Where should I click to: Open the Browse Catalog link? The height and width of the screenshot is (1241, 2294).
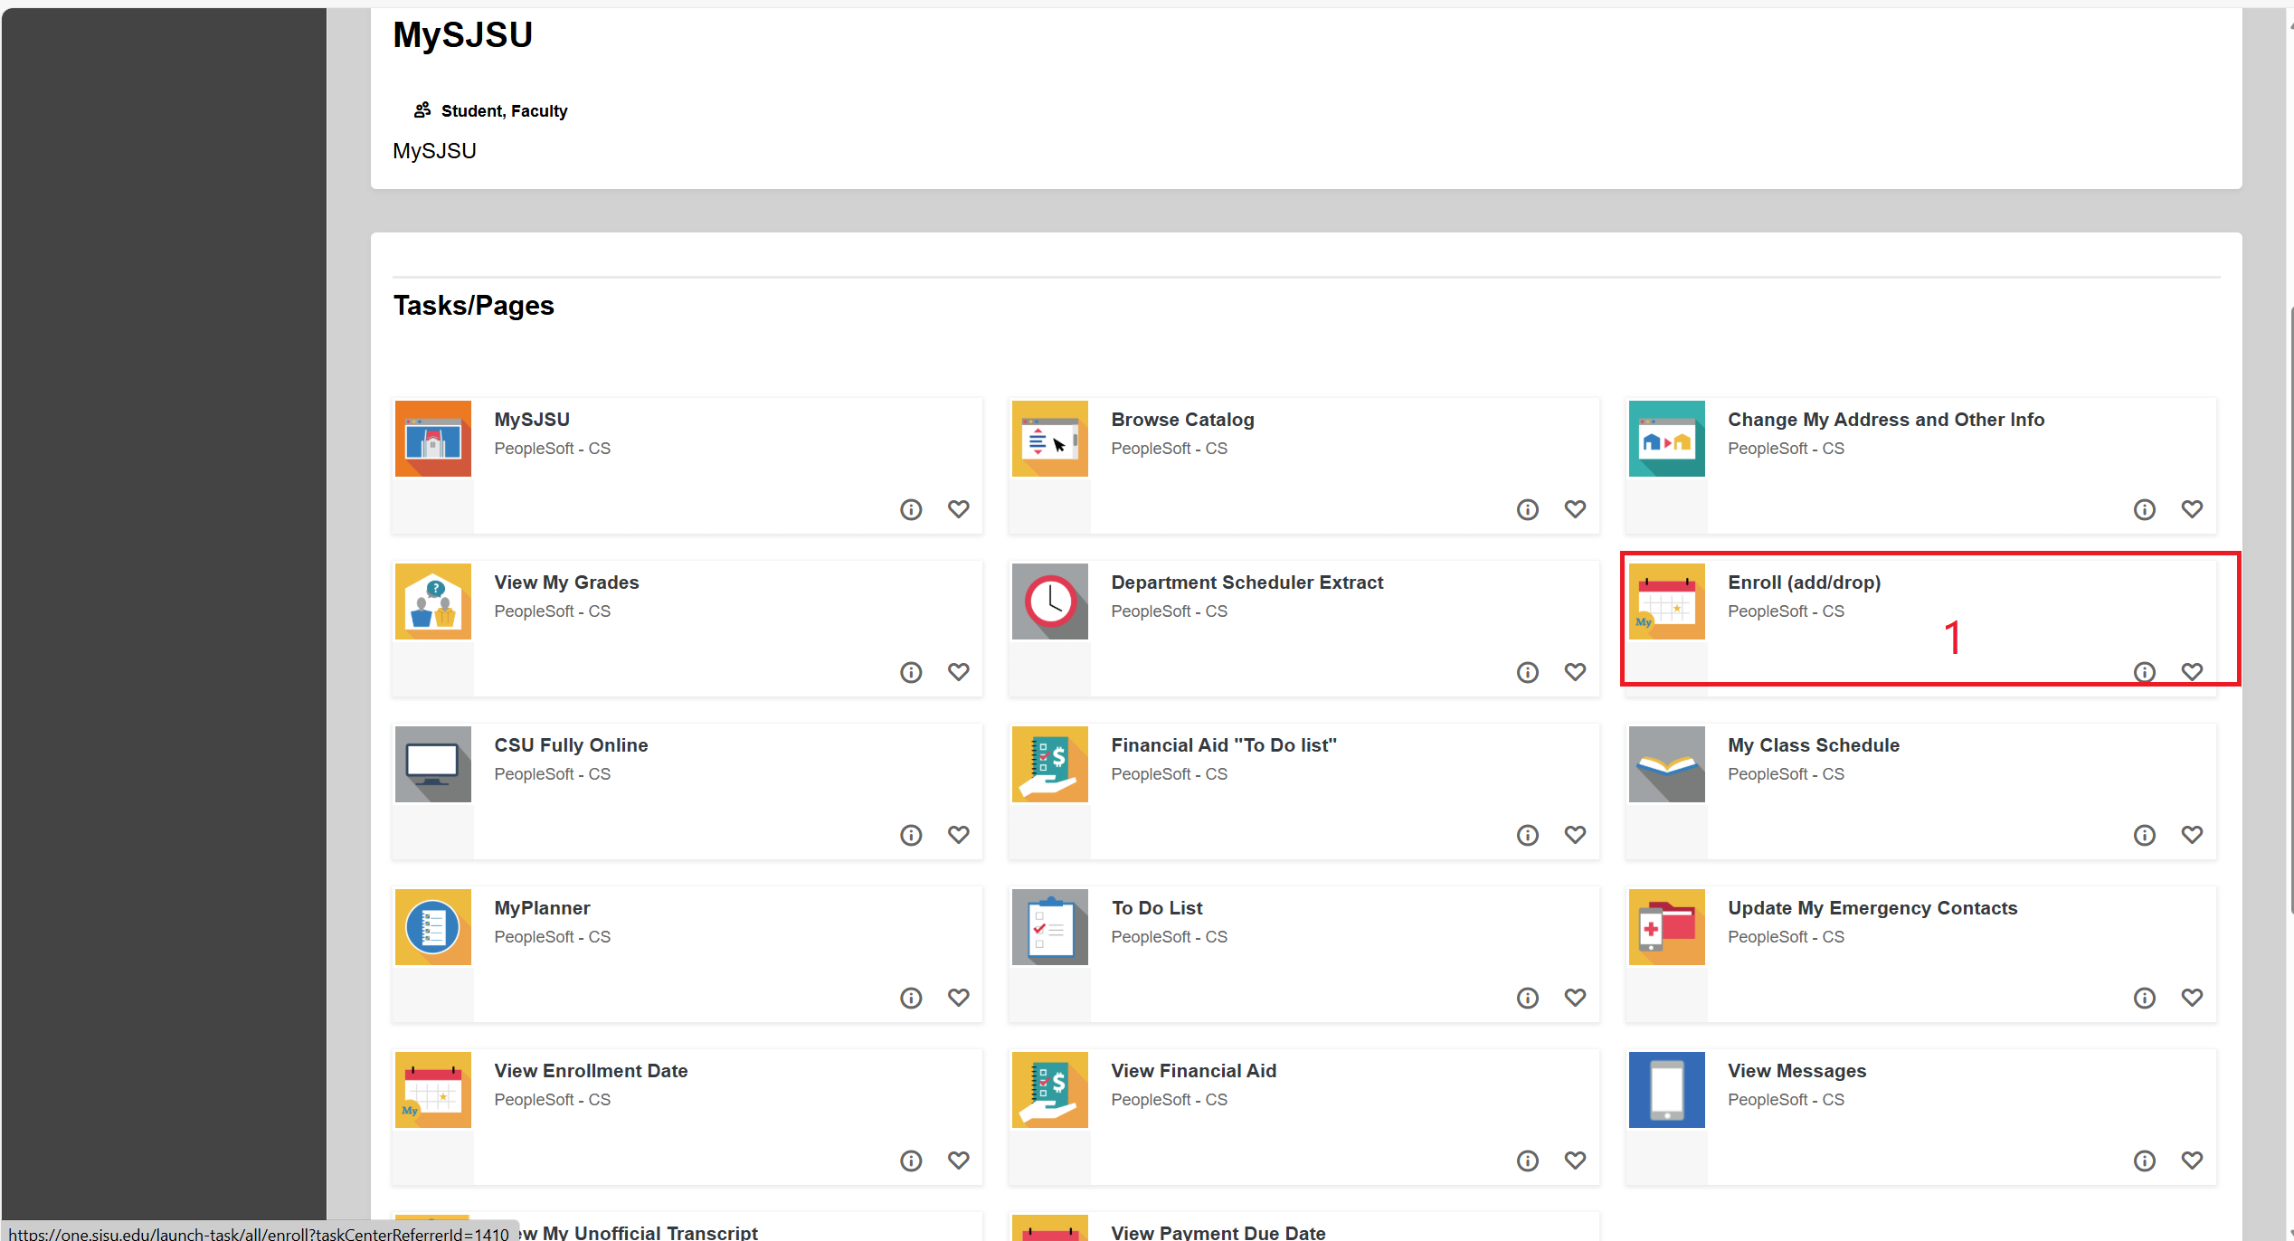click(1182, 420)
